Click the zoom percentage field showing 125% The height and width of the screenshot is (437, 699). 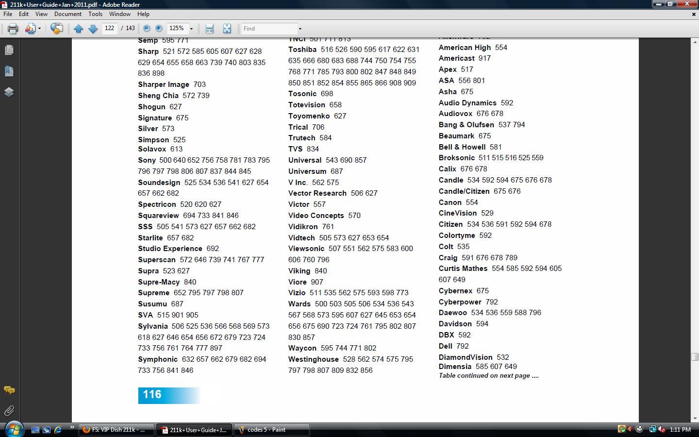click(x=177, y=28)
